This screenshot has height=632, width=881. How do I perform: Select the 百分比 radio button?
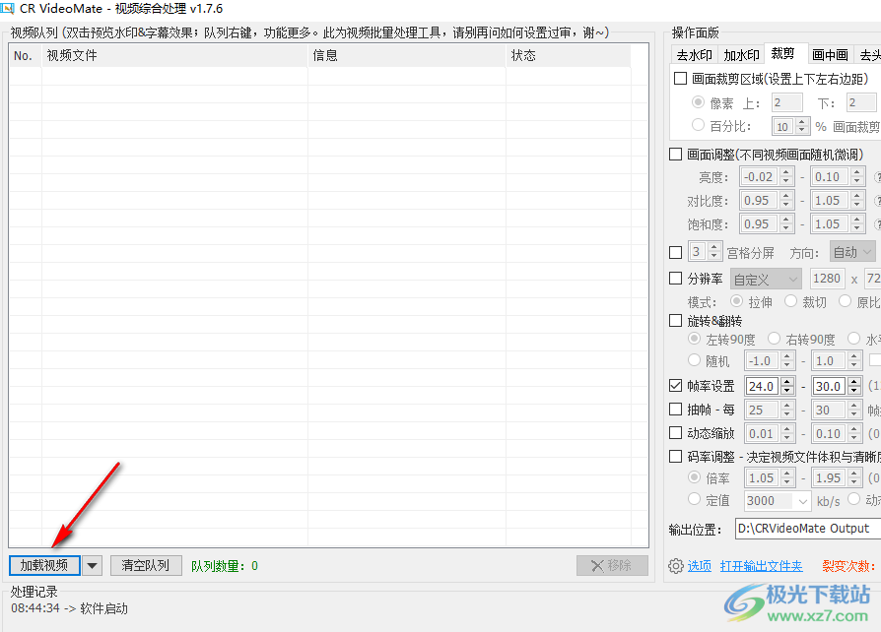point(698,125)
